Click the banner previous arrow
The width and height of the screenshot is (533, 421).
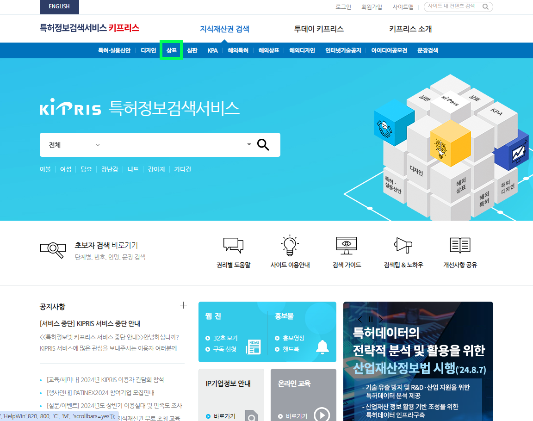[x=360, y=319]
